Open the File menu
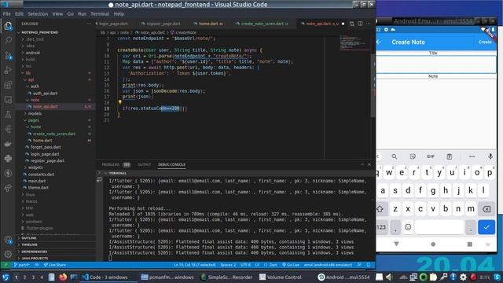Image resolution: width=503 pixels, height=283 pixels. [7, 14]
